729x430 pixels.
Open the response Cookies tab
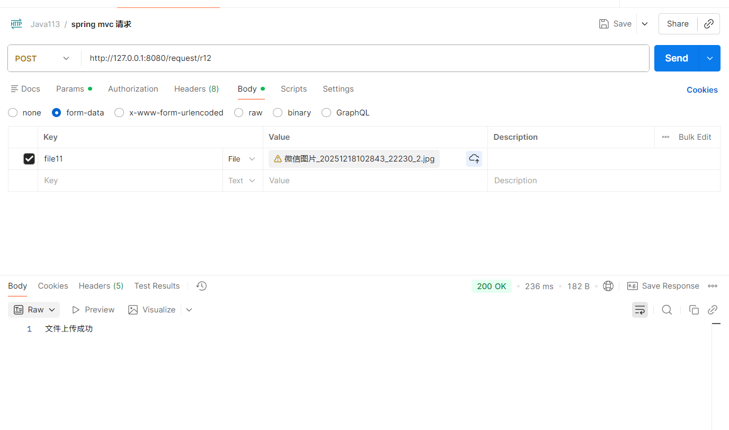pyautogui.click(x=53, y=286)
